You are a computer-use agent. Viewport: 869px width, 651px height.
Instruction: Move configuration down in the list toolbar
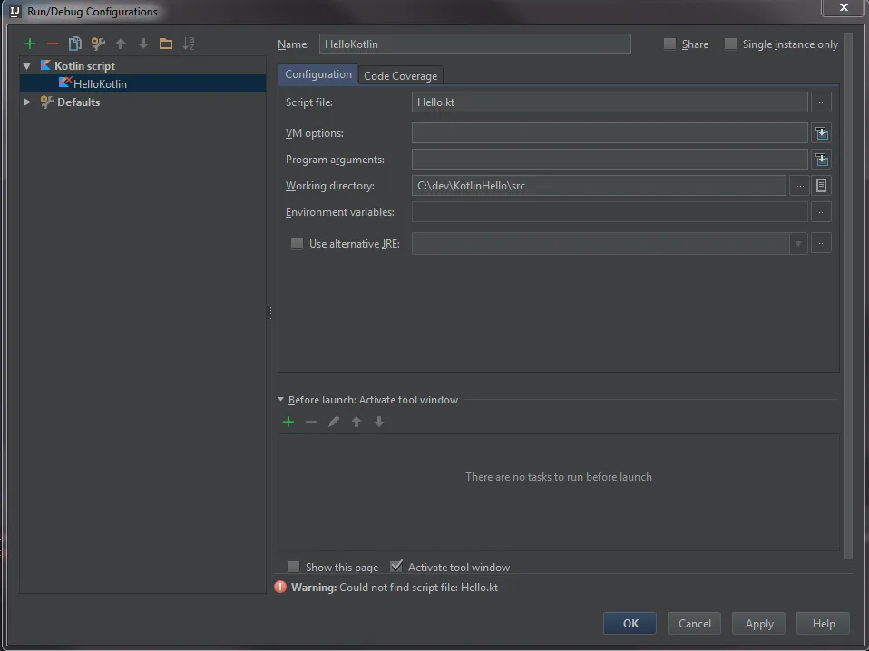point(143,44)
